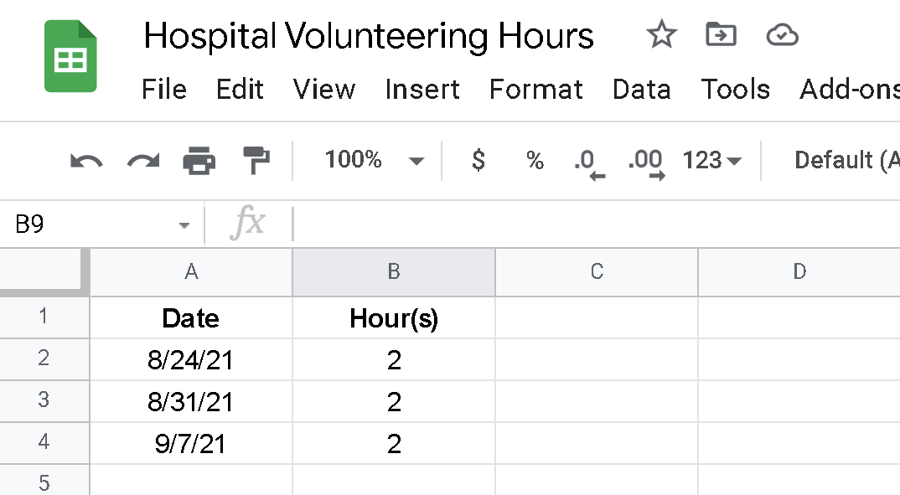Check the cloud save status icon
This screenshot has height=495, width=900.
[782, 35]
